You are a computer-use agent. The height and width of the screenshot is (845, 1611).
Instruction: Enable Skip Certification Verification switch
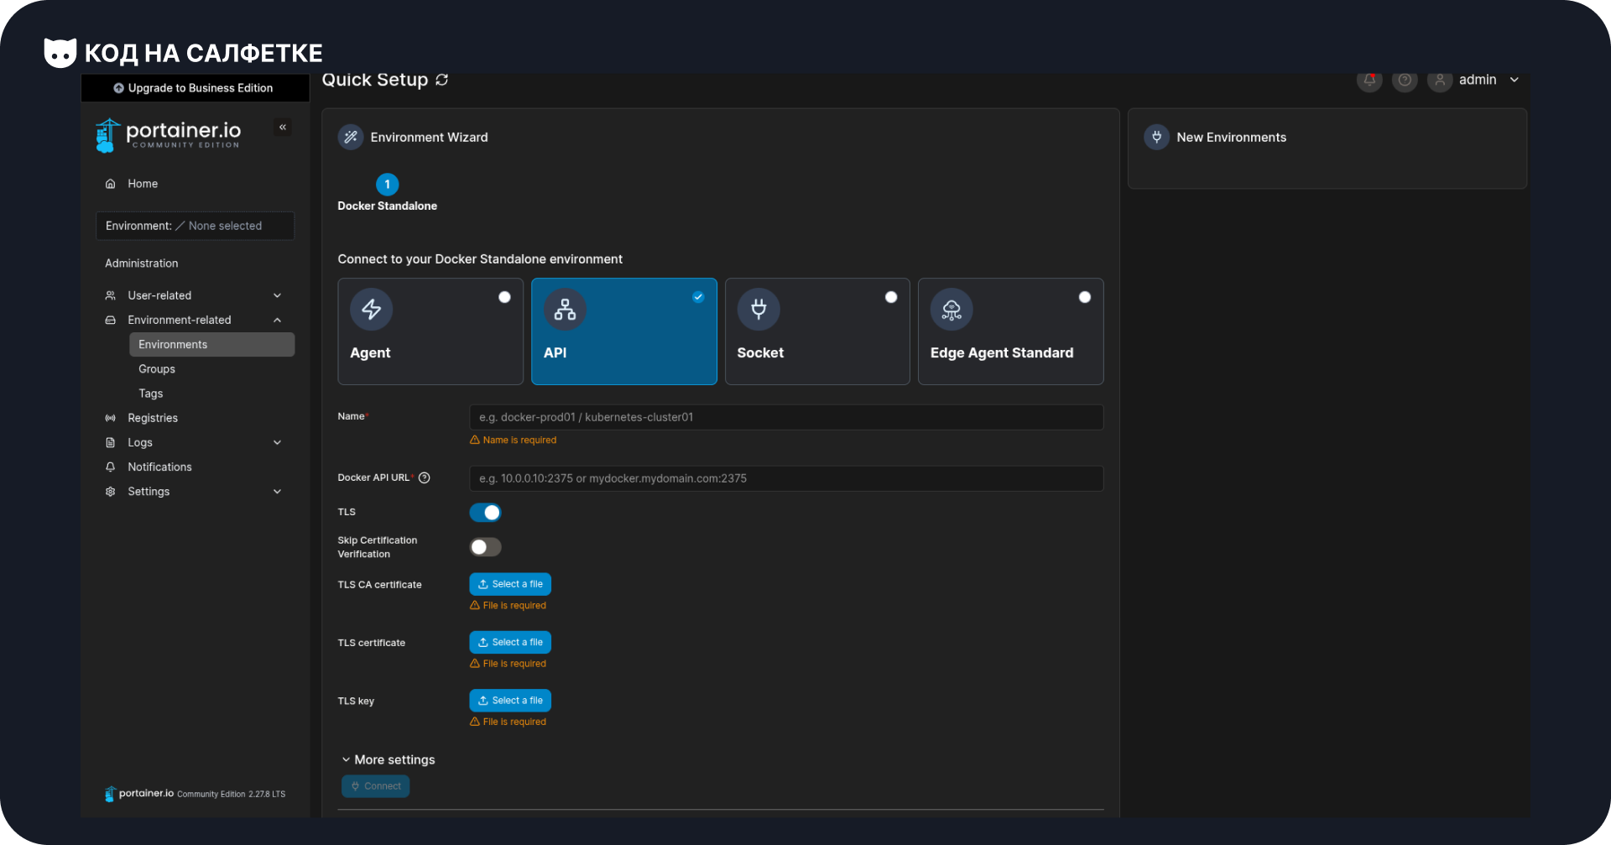(485, 547)
